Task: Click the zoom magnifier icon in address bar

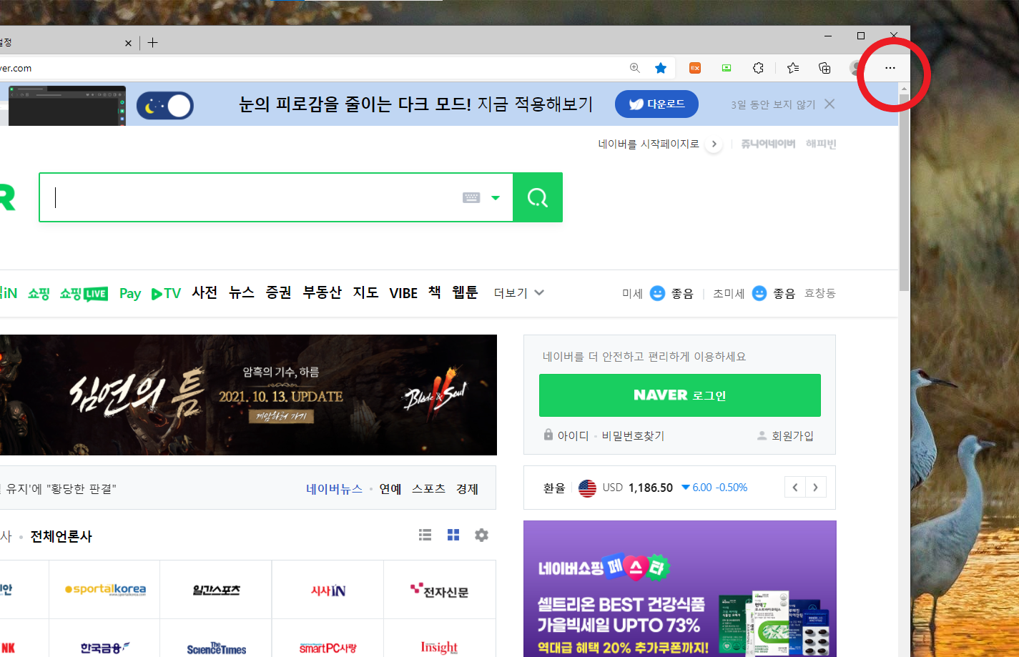Action: 634,68
